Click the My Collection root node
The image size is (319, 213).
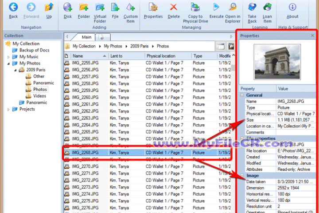pos(26,43)
